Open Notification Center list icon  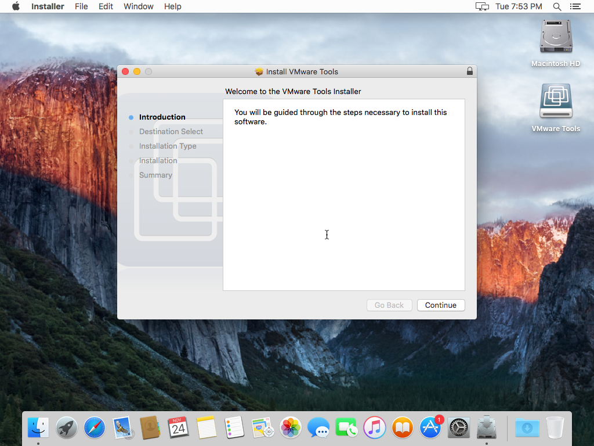(x=575, y=6)
